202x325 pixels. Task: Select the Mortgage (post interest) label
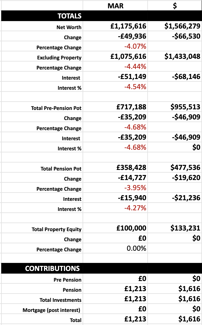coord(51,310)
